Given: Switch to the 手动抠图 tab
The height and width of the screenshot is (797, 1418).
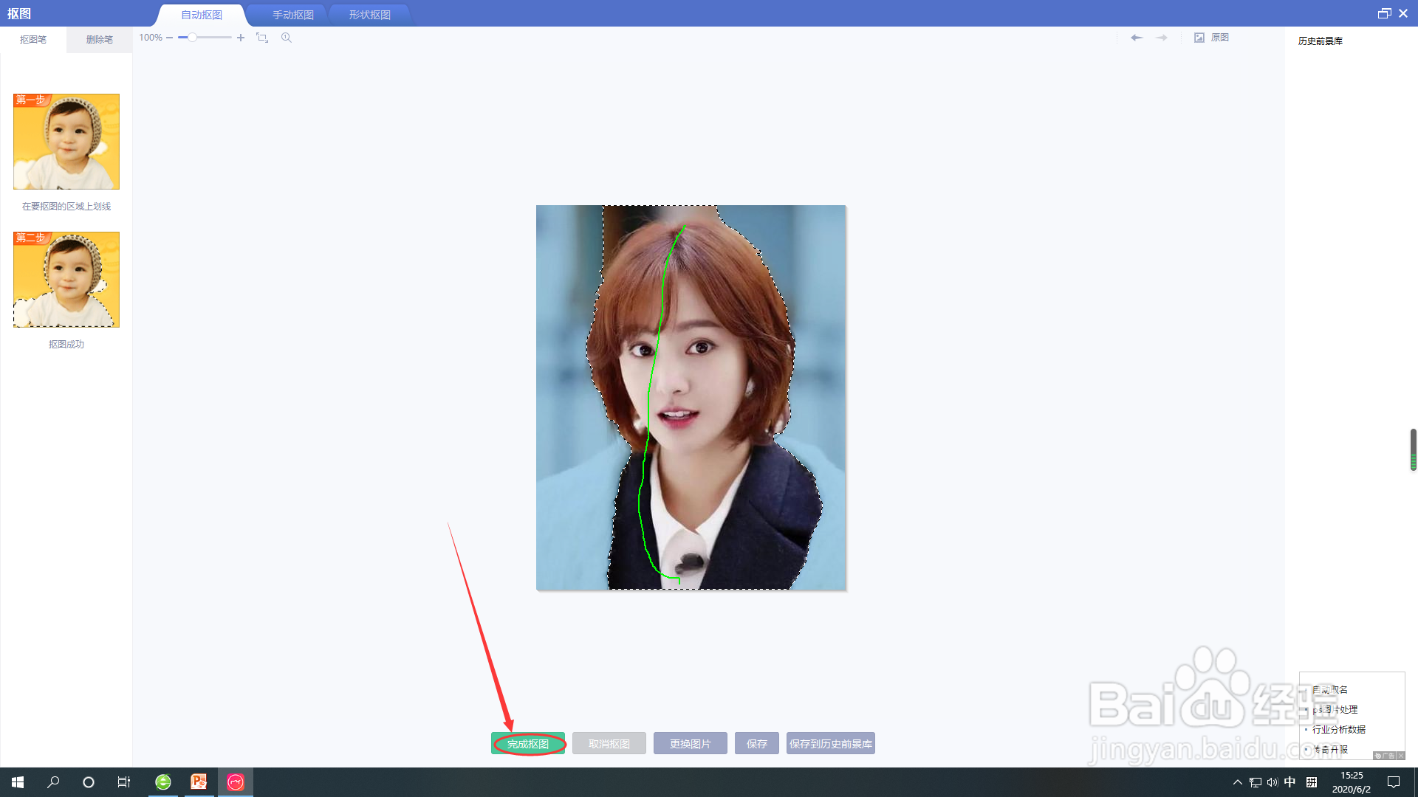Looking at the screenshot, I should [293, 15].
